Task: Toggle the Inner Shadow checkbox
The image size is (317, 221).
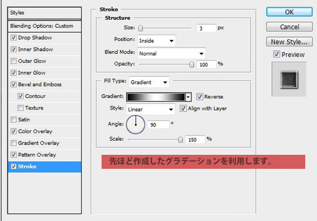Action: (x=14, y=49)
